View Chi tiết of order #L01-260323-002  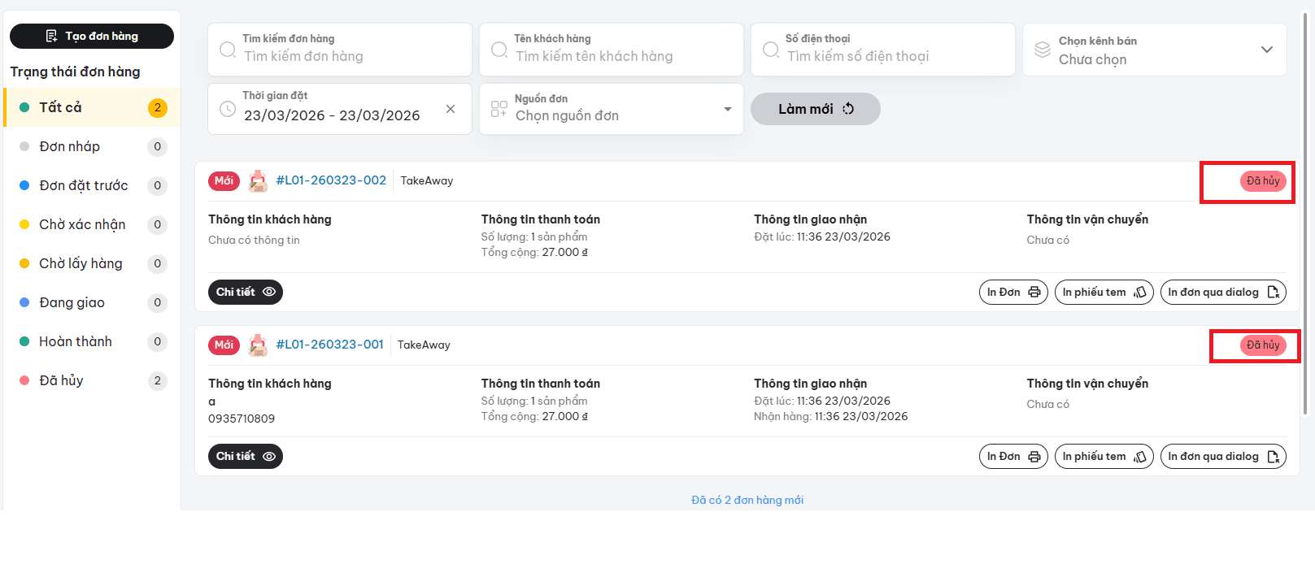coord(246,292)
